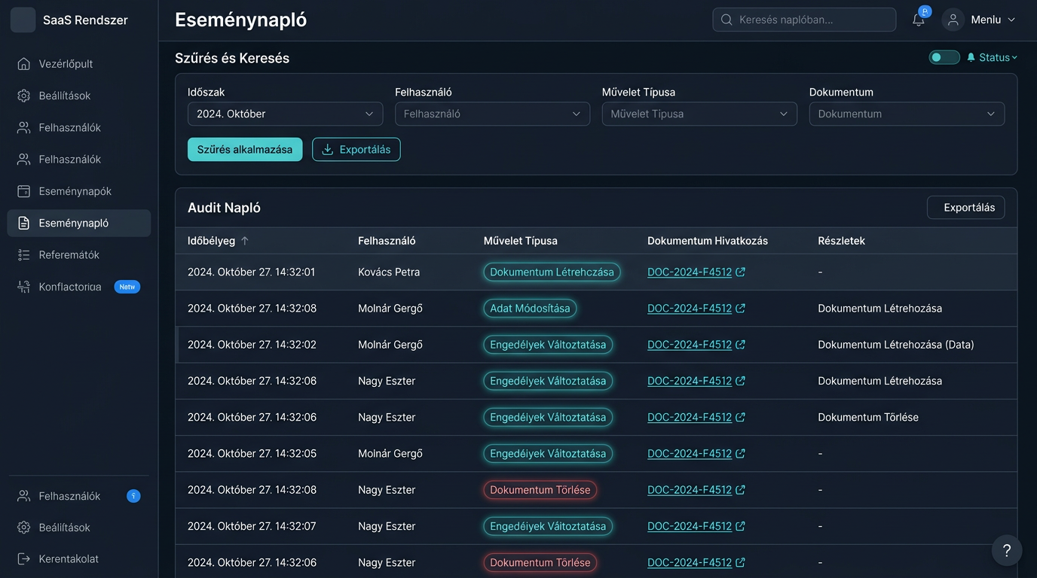This screenshot has width=1037, height=578.
Task: Open Kerentakolat at sidebar bottom
Action: click(79, 559)
